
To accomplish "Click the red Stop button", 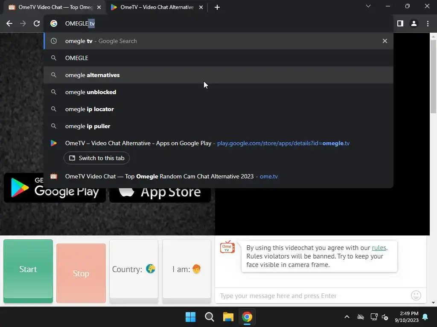I will coord(81,273).
